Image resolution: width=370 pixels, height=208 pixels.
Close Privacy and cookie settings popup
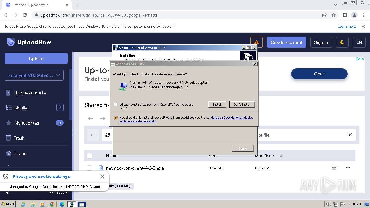coord(102,176)
